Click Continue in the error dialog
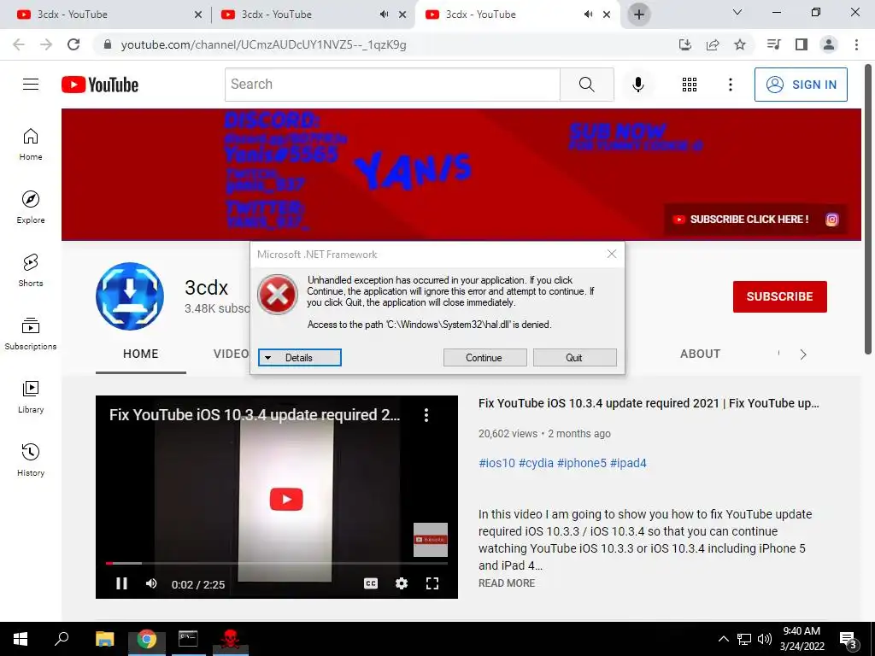Image resolution: width=875 pixels, height=656 pixels. tap(485, 358)
